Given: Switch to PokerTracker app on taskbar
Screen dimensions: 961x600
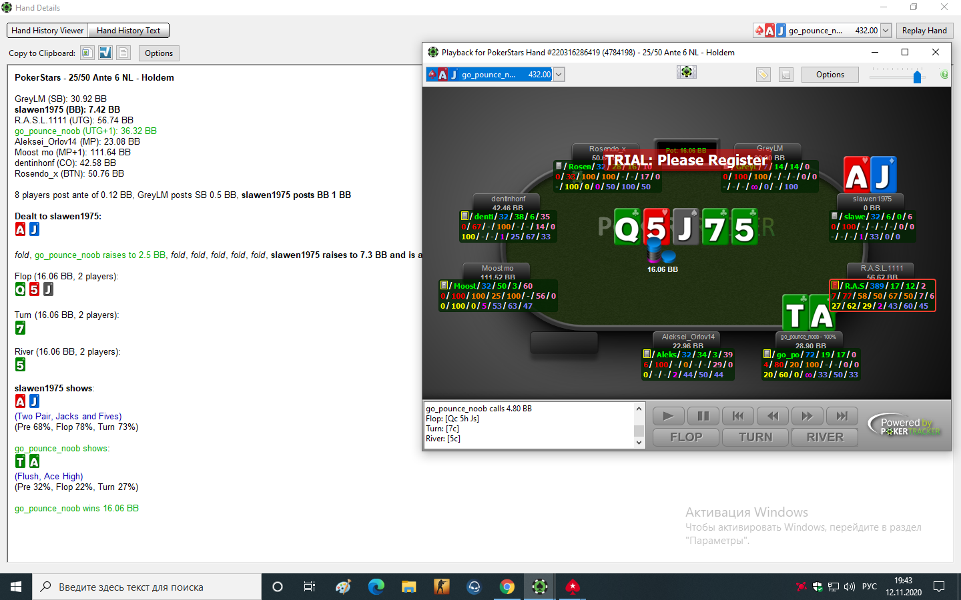Looking at the screenshot, I should tap(540, 587).
